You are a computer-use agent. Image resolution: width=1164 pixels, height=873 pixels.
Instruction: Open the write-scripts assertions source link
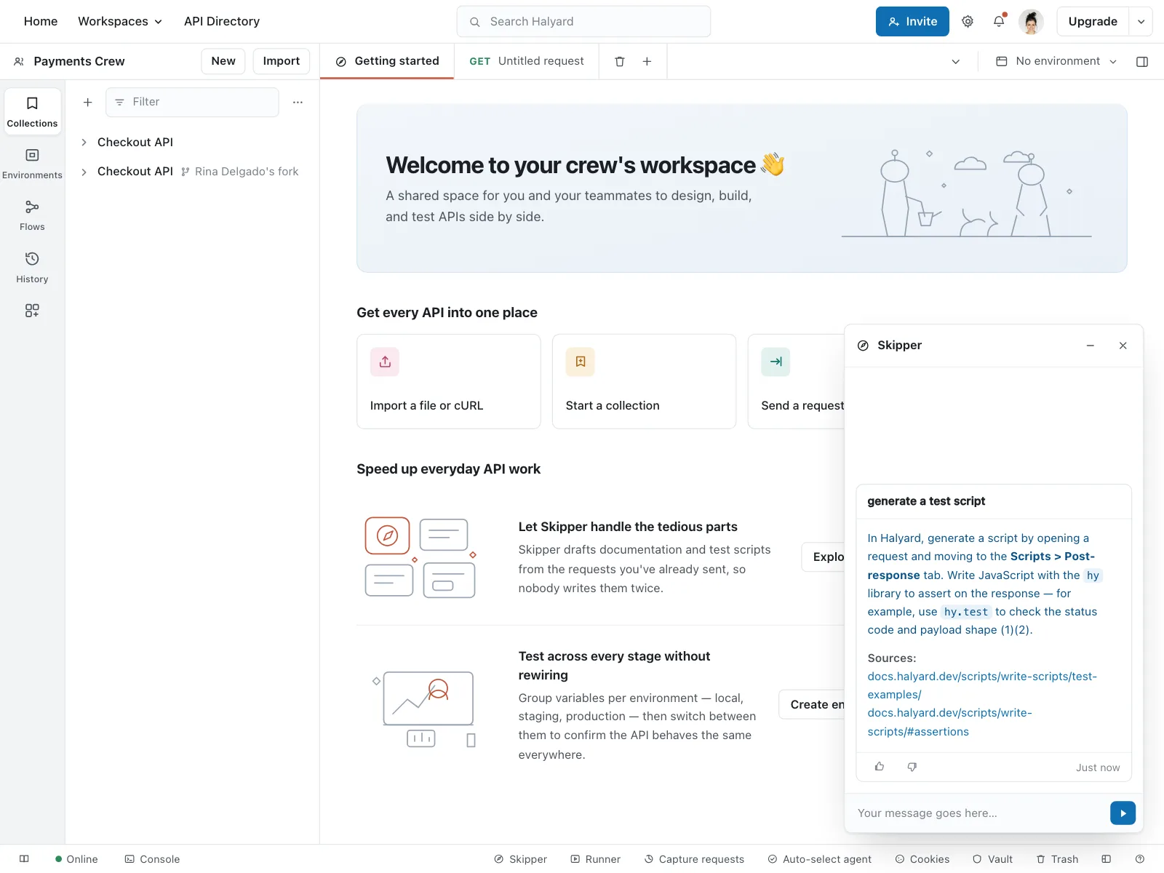tap(949, 722)
